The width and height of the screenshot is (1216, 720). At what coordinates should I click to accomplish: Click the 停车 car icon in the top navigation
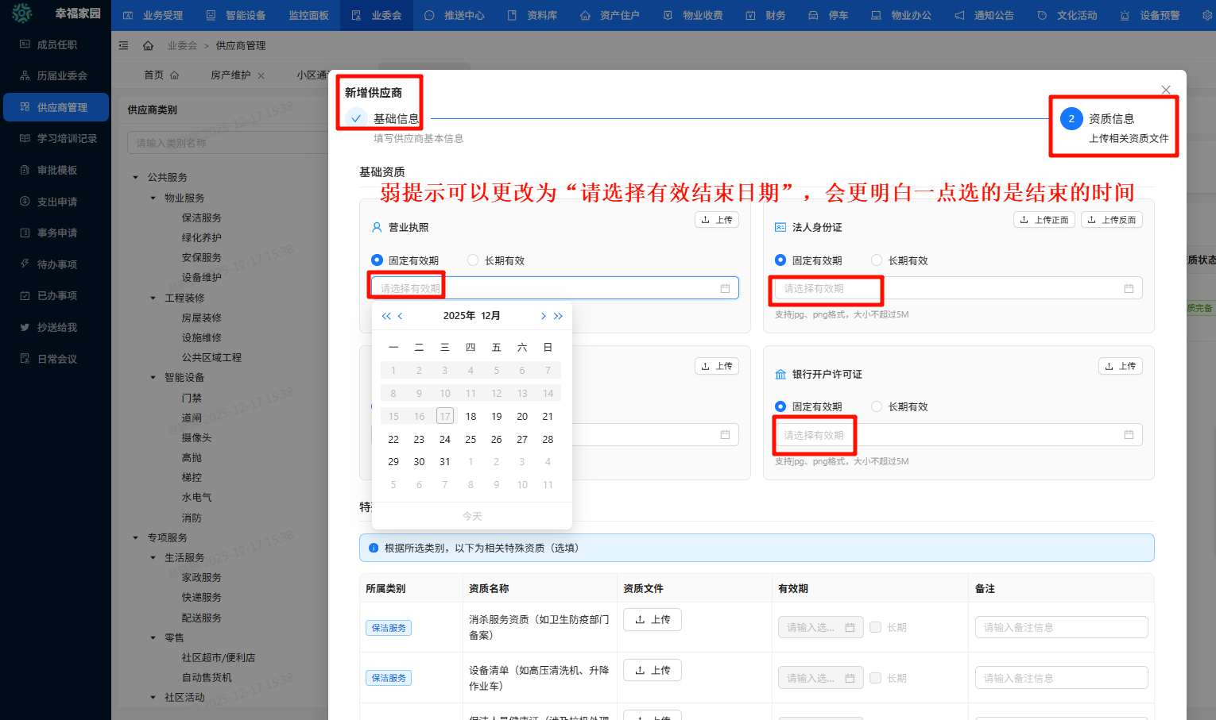click(813, 15)
